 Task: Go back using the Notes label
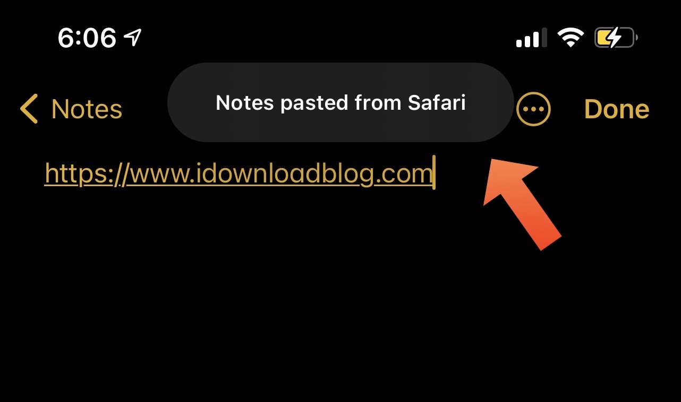click(x=87, y=109)
